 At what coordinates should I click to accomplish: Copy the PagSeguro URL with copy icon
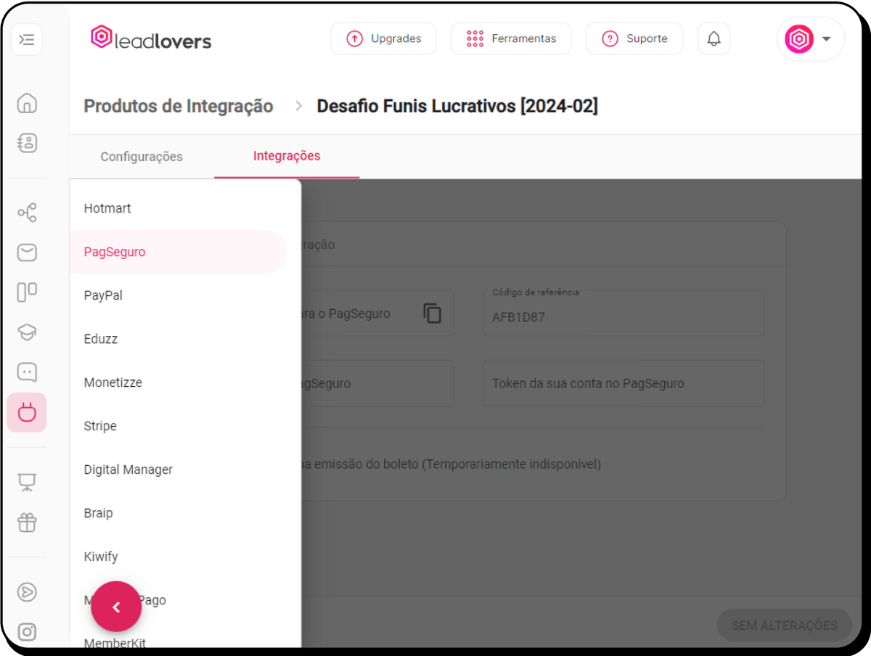point(432,313)
